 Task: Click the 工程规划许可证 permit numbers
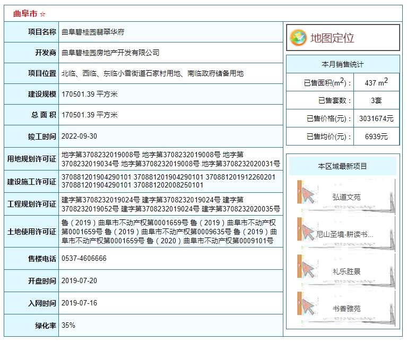(x=171, y=204)
